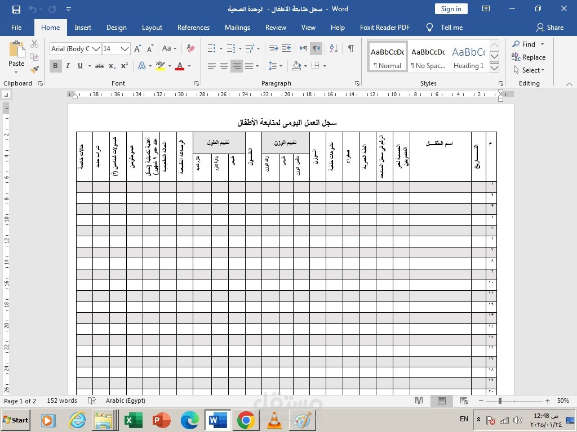Toggle Ribbon Display Options button

pos(486,9)
